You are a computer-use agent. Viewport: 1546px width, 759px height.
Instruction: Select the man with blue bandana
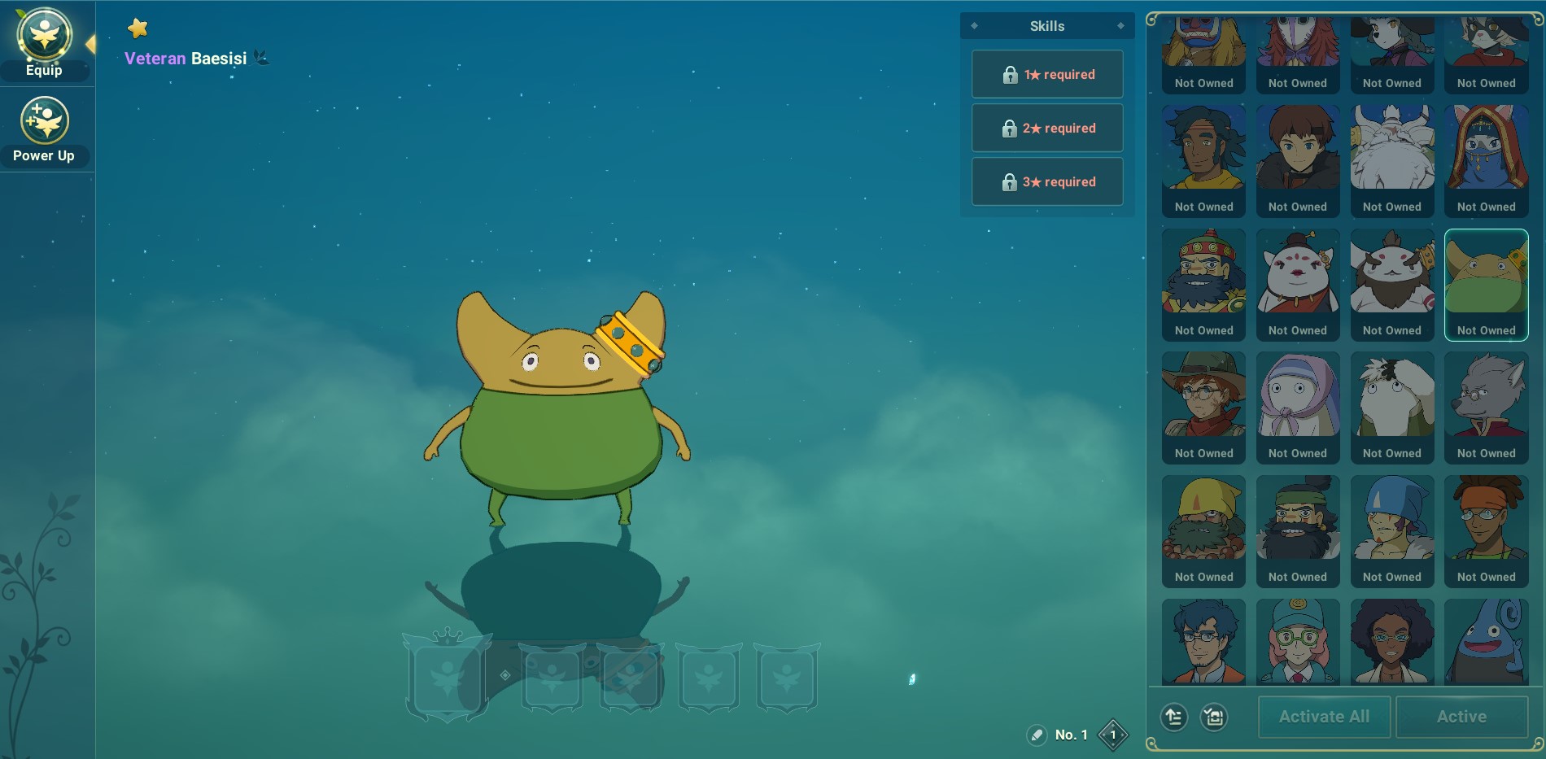(1392, 530)
